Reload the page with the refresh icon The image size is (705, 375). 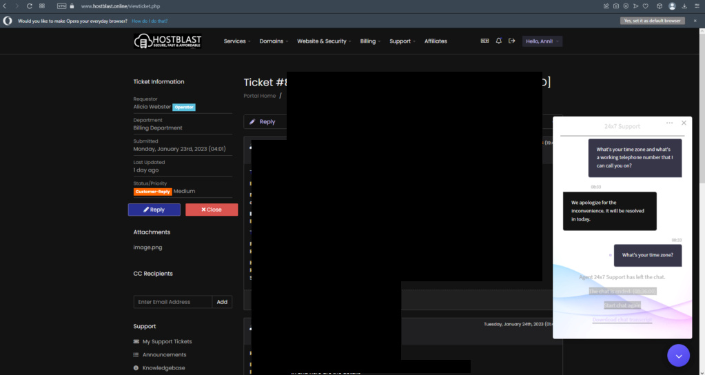29,6
